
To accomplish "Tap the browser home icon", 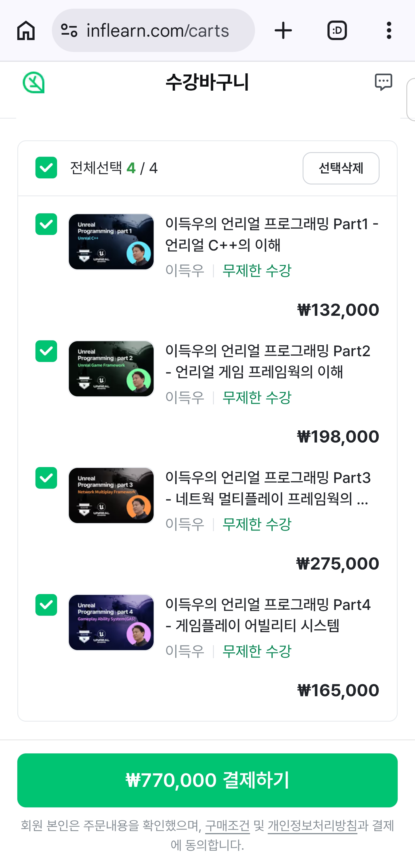I will (26, 31).
